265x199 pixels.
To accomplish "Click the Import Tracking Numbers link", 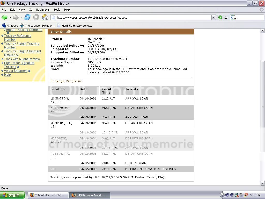I will click(24, 30).
